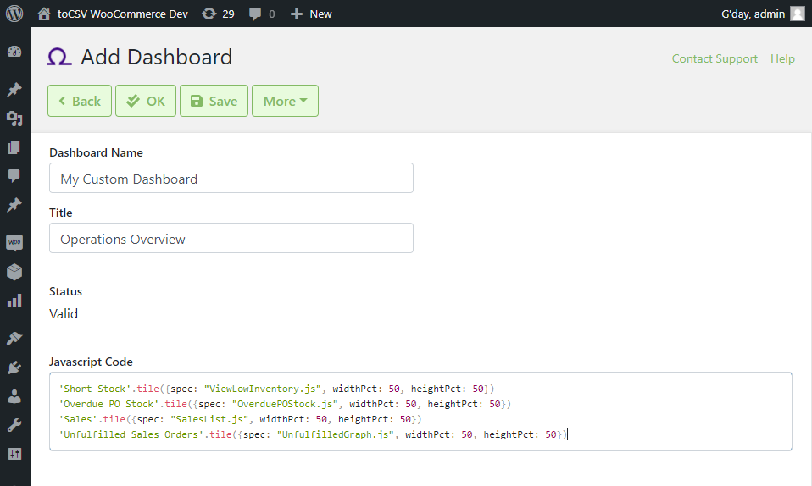This screenshot has width=812, height=486.
Task: Follow the Contact Support link
Action: [715, 58]
